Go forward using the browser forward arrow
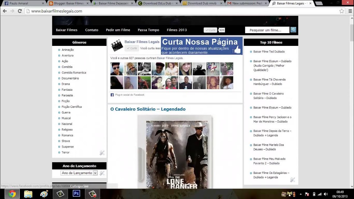Screen dimensions: 354x199 pos(12,11)
